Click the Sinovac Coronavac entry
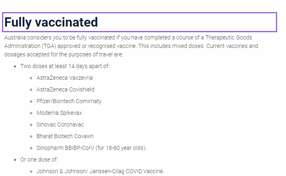Screen dimensions: 286x176 (60, 124)
